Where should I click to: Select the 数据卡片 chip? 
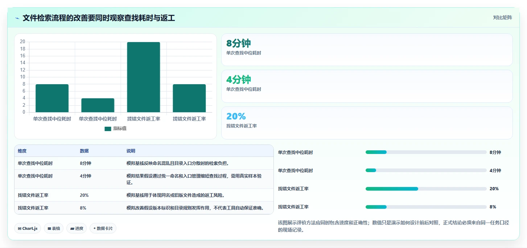point(103,228)
